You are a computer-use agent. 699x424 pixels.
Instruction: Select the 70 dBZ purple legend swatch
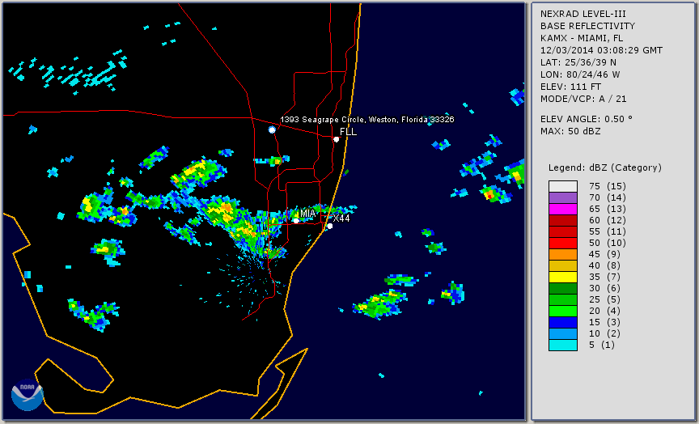pos(563,197)
